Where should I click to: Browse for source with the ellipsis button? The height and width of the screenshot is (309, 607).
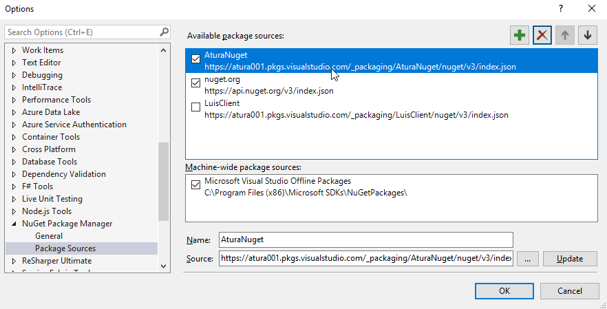point(527,259)
